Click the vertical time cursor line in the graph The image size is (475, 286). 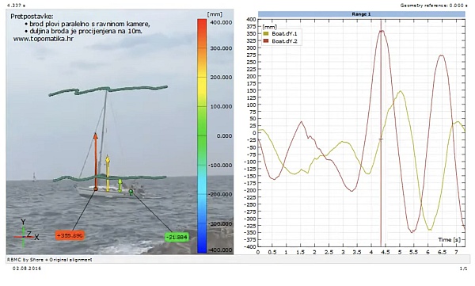pos(381,133)
